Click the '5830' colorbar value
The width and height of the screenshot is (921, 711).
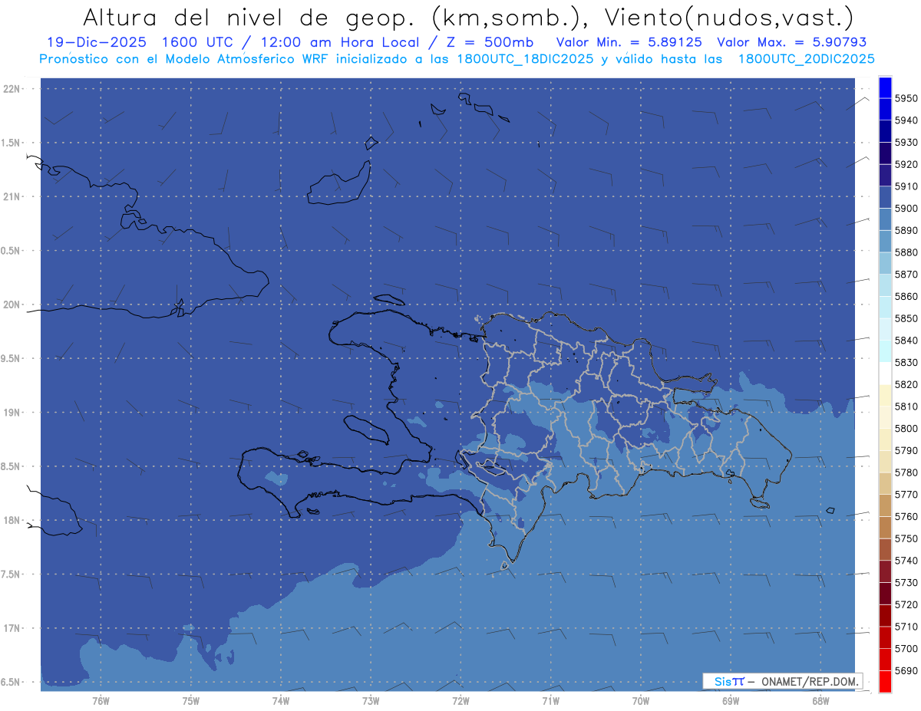point(906,362)
